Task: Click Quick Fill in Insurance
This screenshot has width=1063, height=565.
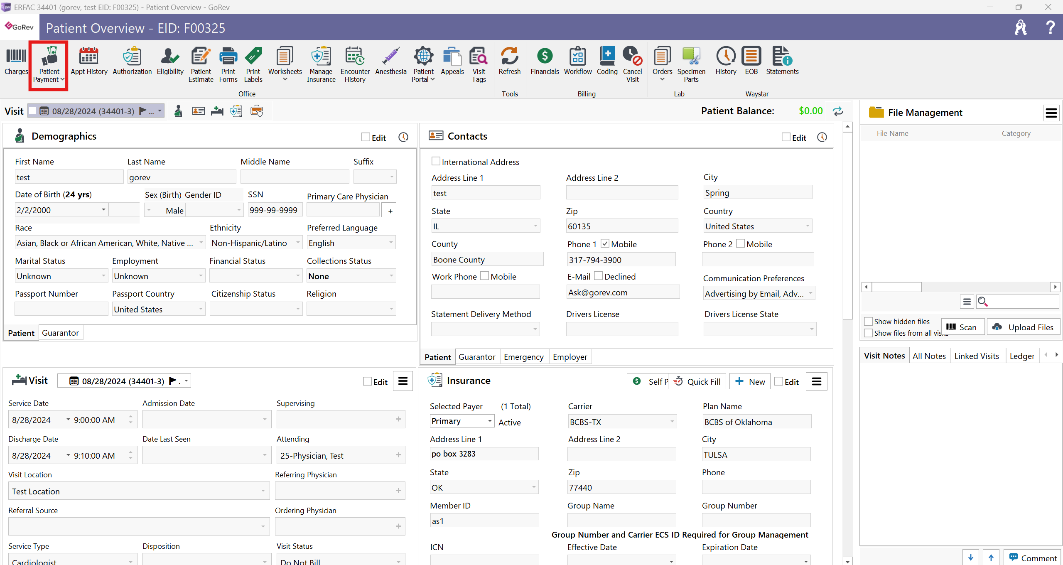Action: [x=697, y=381]
